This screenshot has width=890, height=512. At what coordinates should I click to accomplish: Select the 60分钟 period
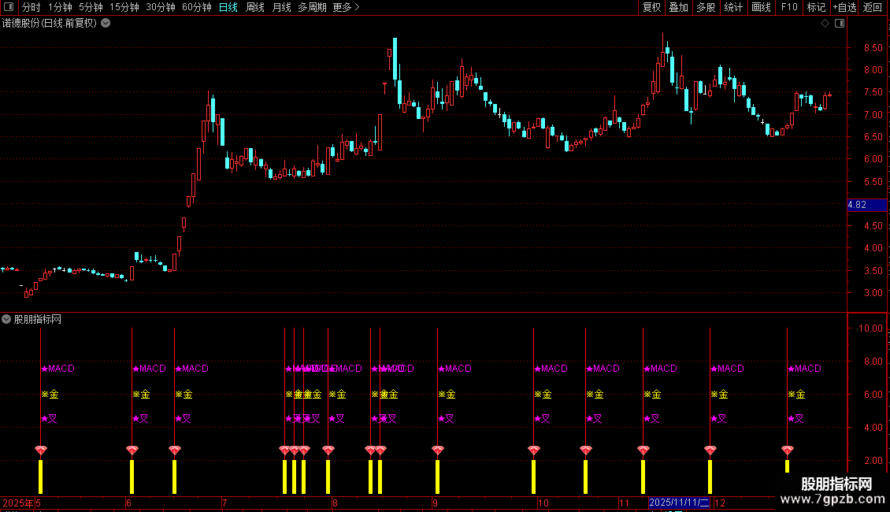tap(197, 7)
